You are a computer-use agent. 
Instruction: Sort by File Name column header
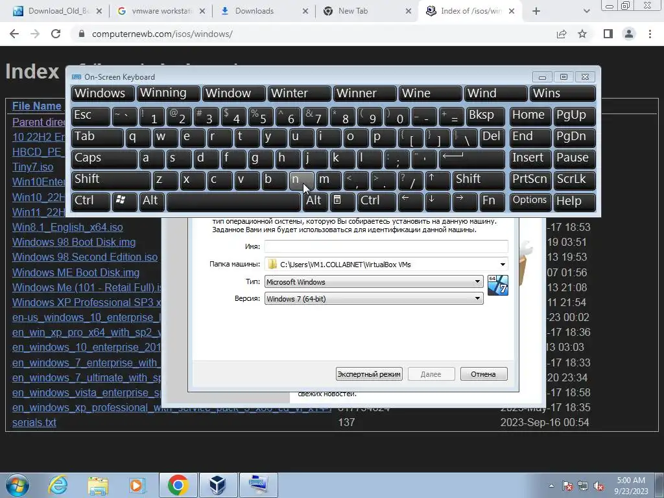pyautogui.click(x=36, y=106)
